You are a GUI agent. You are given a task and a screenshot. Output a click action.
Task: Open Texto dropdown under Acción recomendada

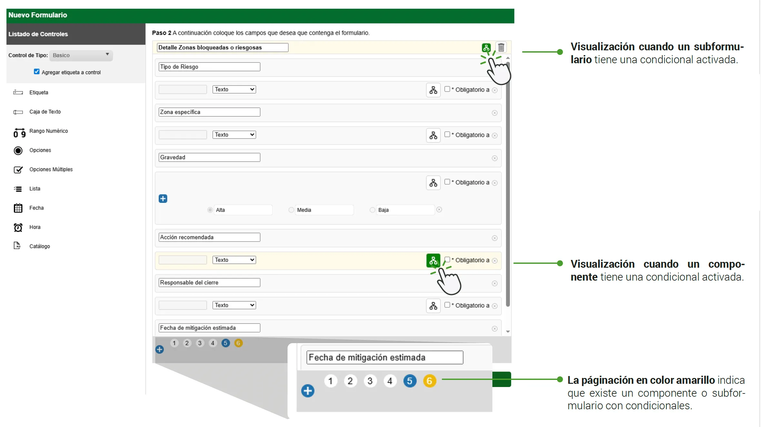tap(234, 260)
